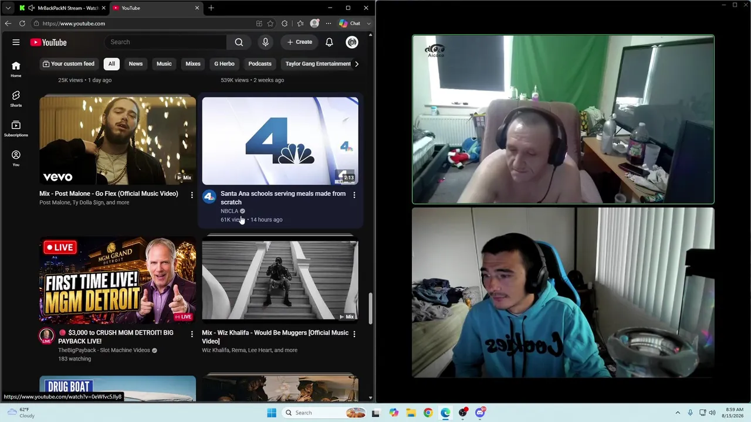
Task: Open the NBCLA channel avatar
Action: pyautogui.click(x=209, y=197)
